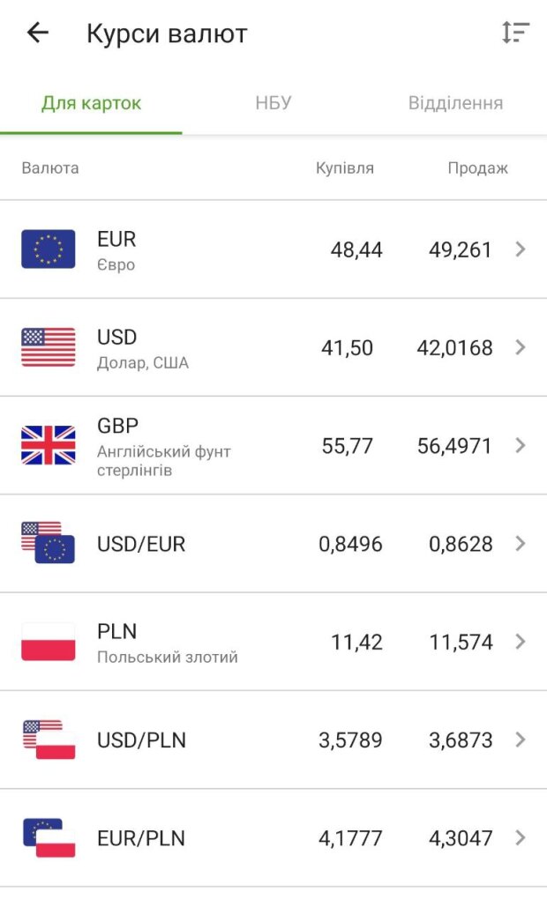The height and width of the screenshot is (907, 547).
Task: Tap the EUR European Union flag
Action: [49, 249]
